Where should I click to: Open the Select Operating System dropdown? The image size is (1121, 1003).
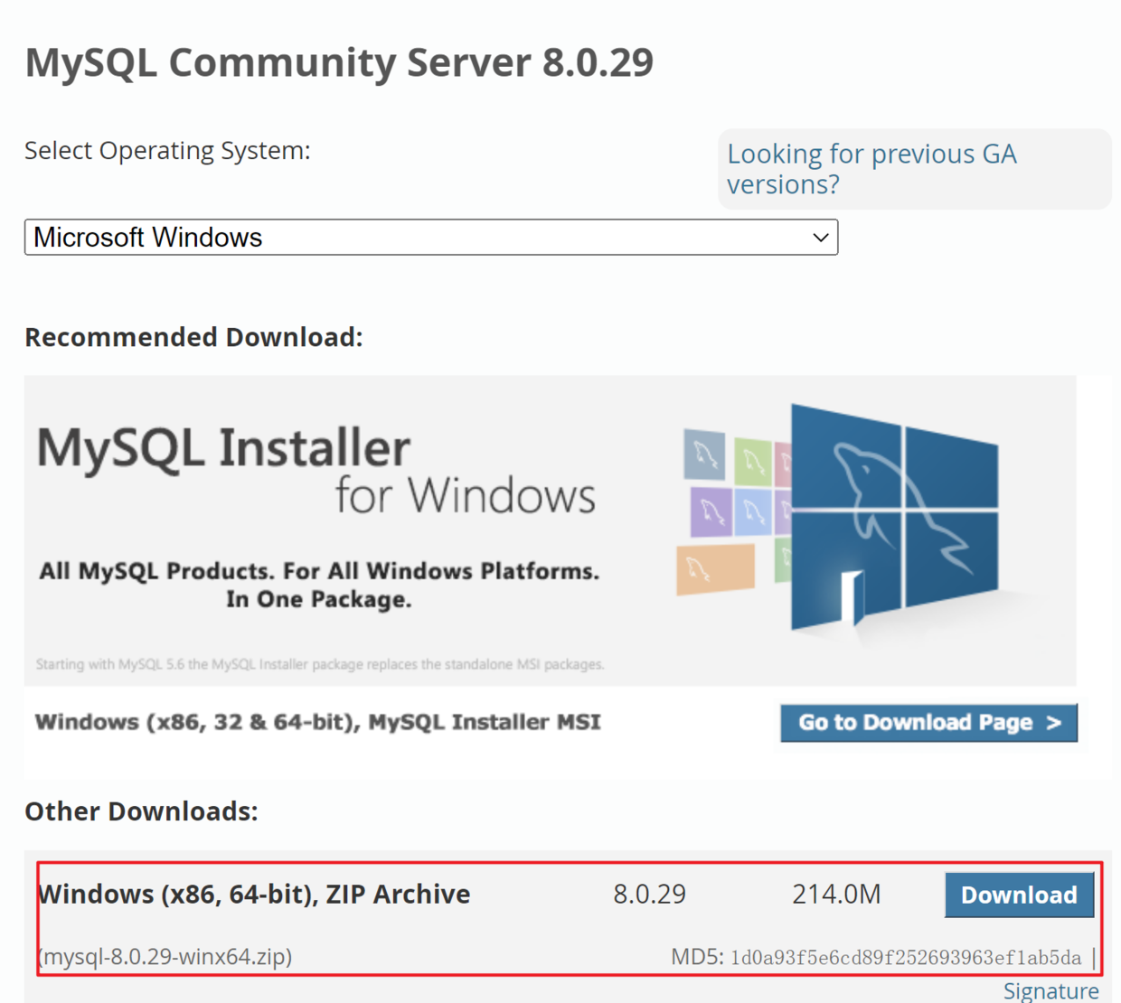click(431, 238)
